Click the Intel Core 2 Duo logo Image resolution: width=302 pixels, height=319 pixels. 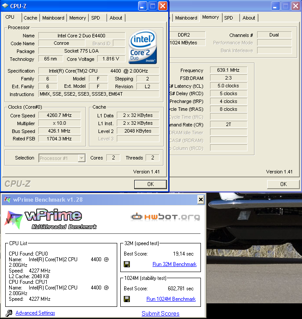tap(143, 47)
